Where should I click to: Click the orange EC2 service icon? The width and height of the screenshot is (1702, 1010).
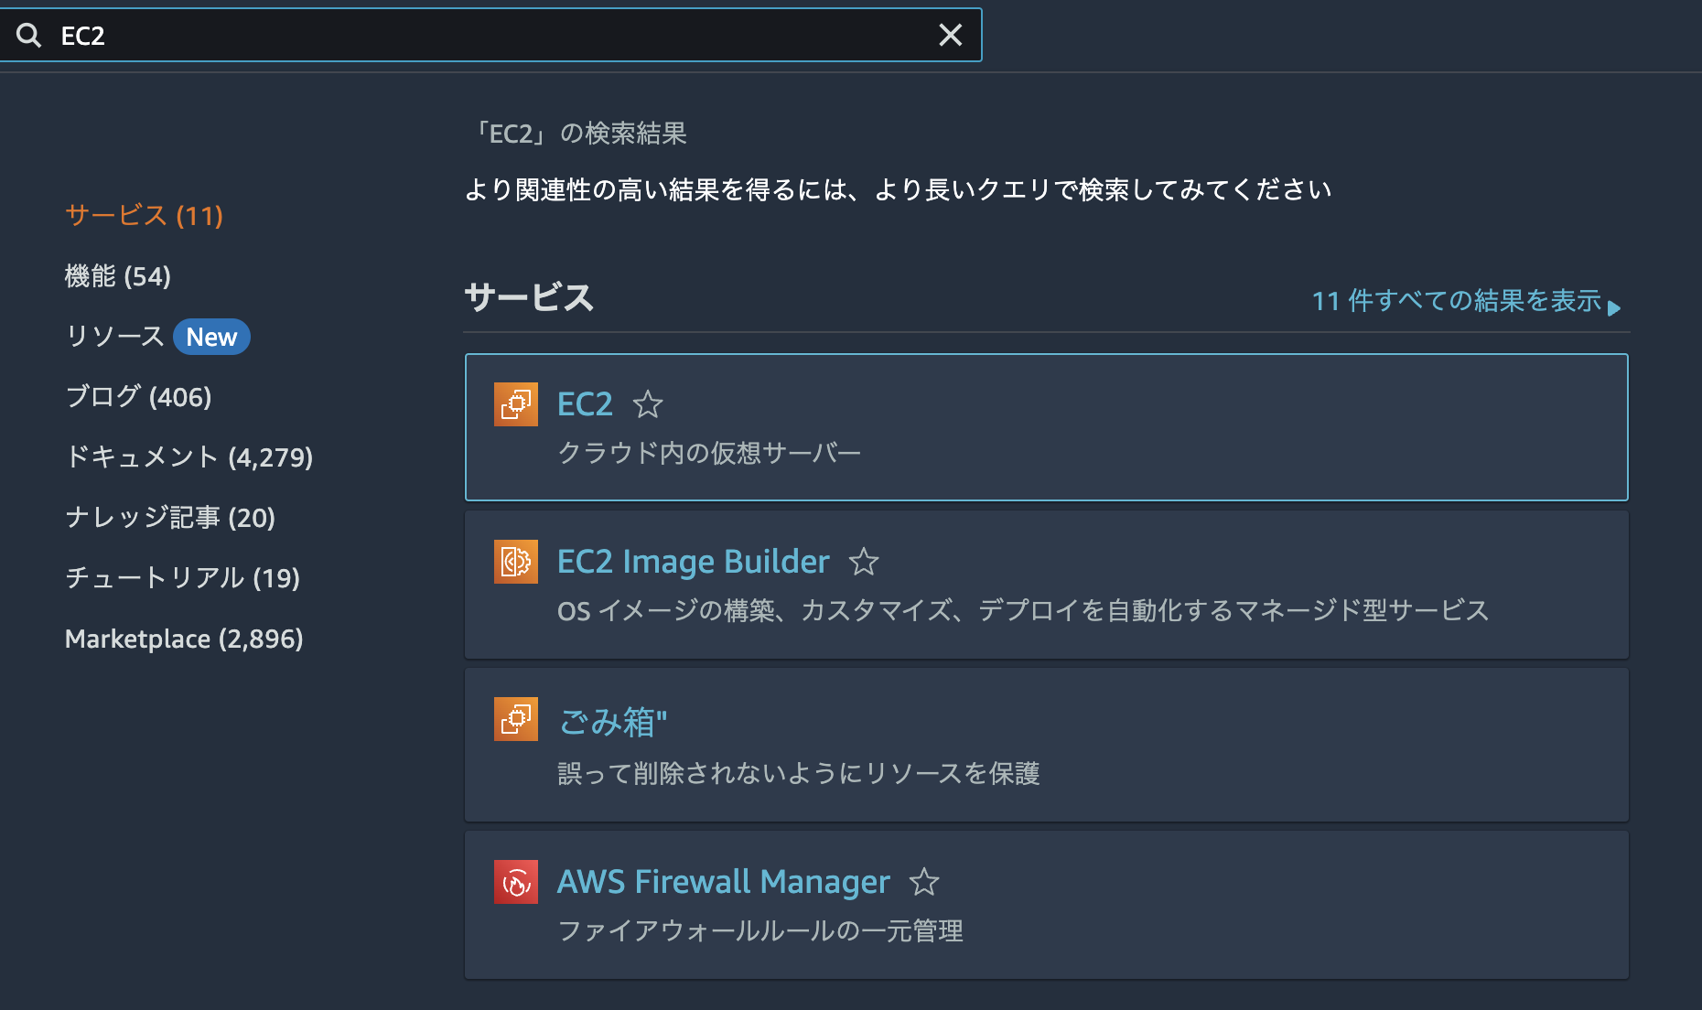[x=515, y=404]
